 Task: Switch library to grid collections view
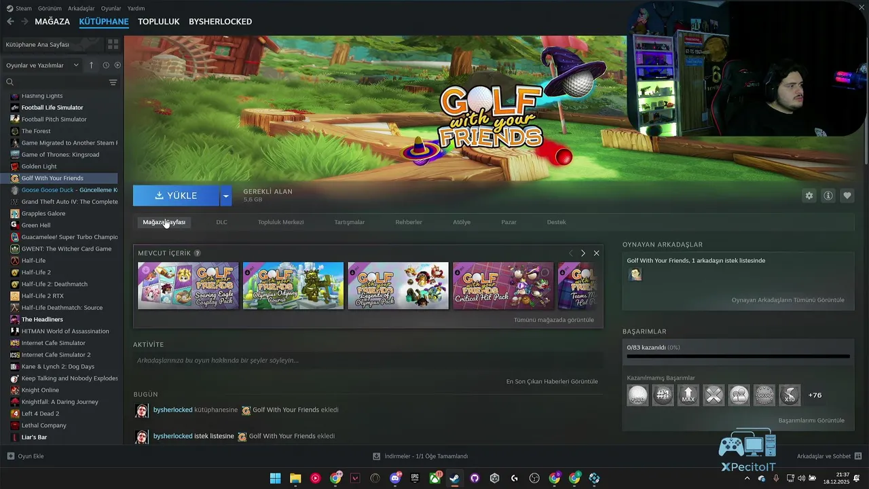point(113,44)
